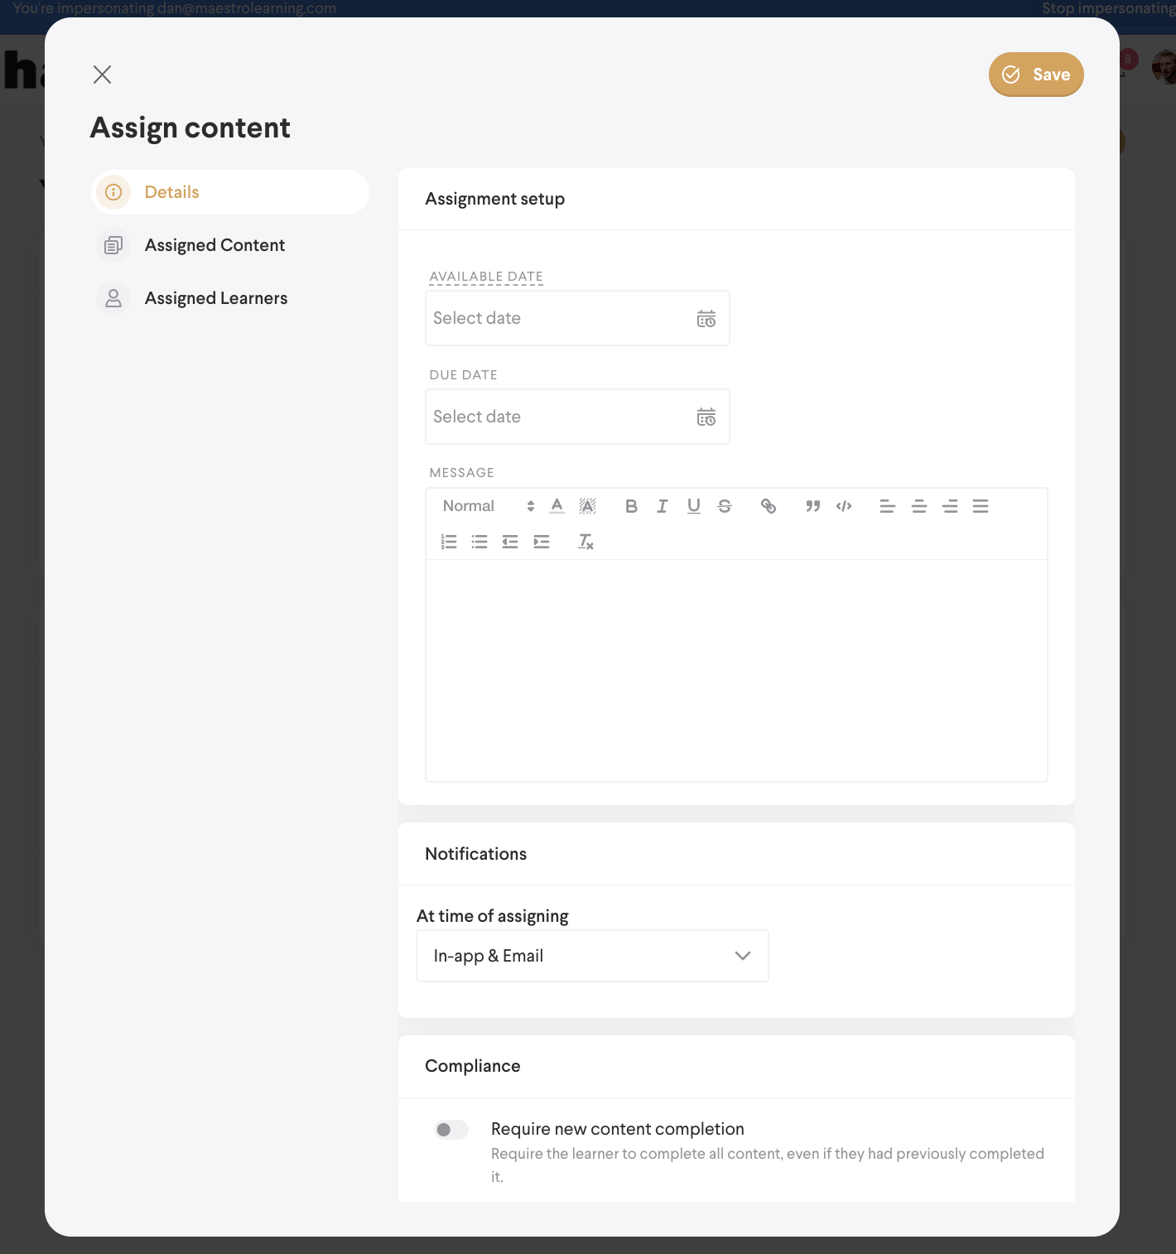
Task: Center-align the message text
Action: point(918,506)
